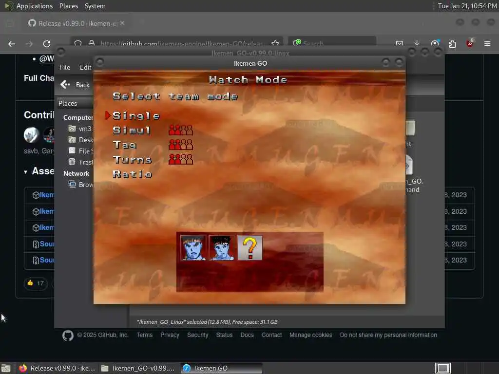This screenshot has width=499, height=374.
Task: Click the Firefox Search box
Action: [332, 43]
